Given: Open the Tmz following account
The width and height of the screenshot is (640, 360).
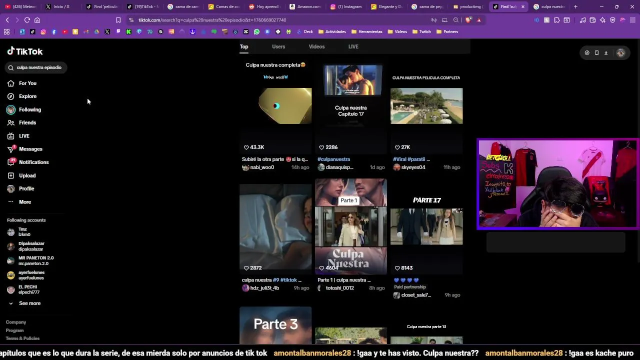Looking at the screenshot, I should (x=19, y=232).
